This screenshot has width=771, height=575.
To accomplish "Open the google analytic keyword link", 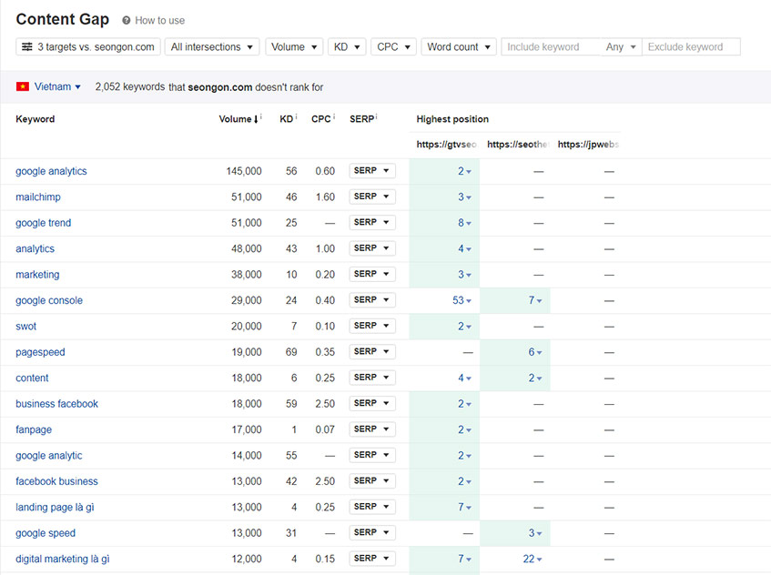I will (49, 456).
